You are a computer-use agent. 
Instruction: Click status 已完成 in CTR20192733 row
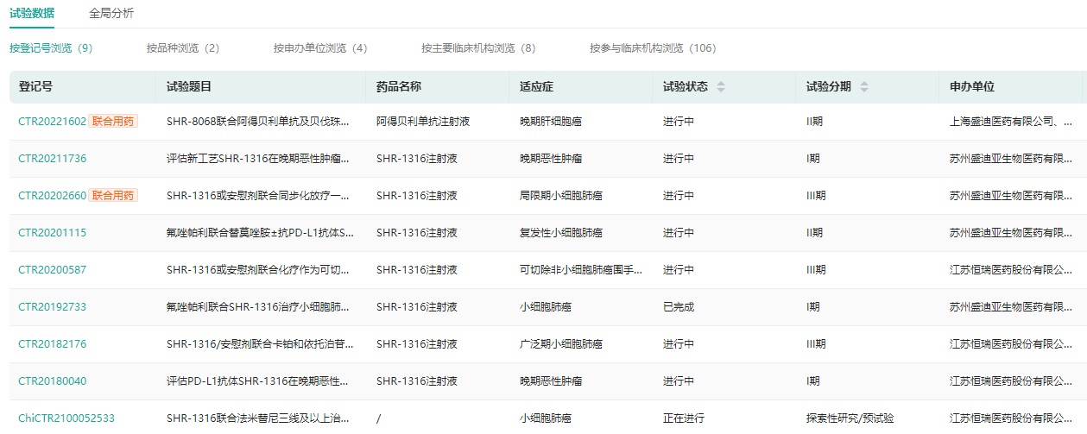(x=679, y=307)
